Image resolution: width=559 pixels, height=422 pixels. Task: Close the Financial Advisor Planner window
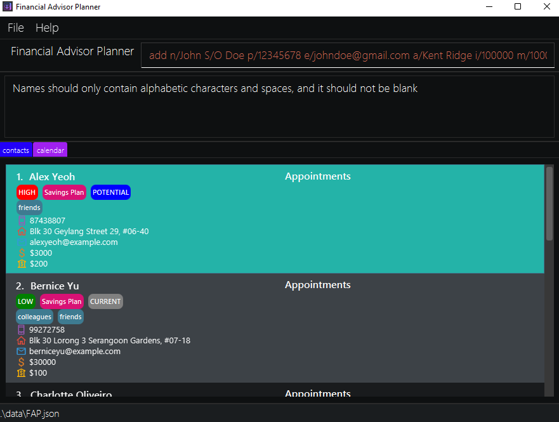[546, 7]
